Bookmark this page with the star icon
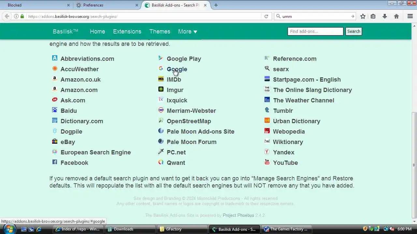417x234 pixels. coord(363,16)
